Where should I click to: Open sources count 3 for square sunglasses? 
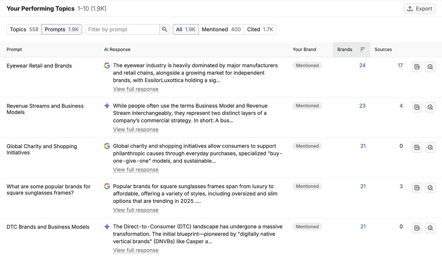(x=401, y=186)
